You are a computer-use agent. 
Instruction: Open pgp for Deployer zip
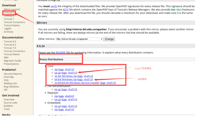click(x=61, y=96)
